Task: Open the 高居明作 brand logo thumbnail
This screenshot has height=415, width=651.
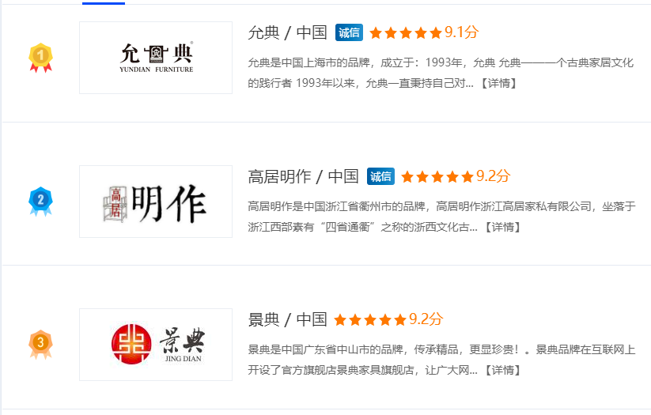Action: [x=156, y=202]
